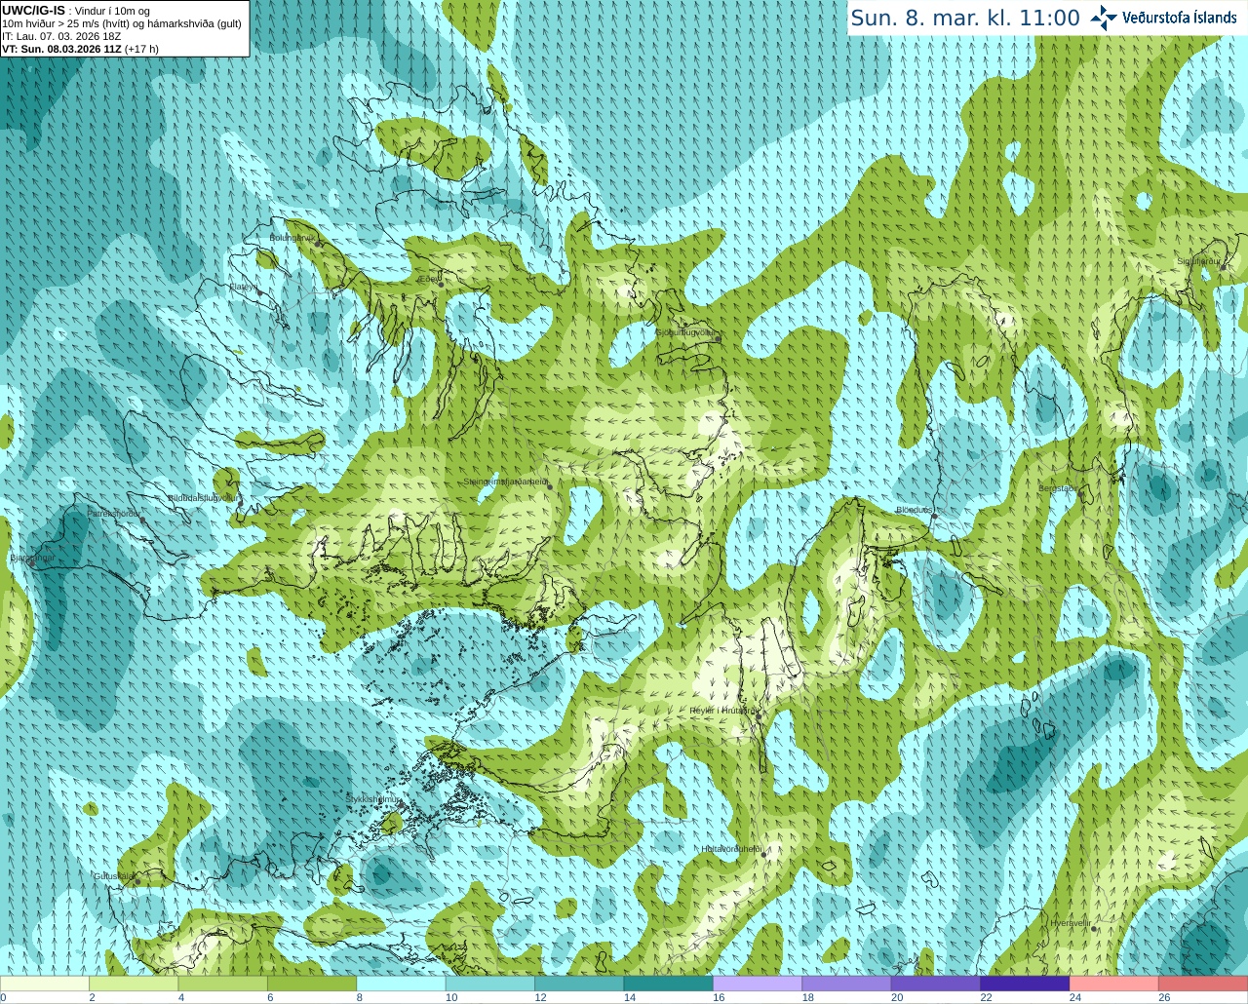The image size is (1248, 1004).
Task: Click the Blönduós station label
Action: click(914, 510)
